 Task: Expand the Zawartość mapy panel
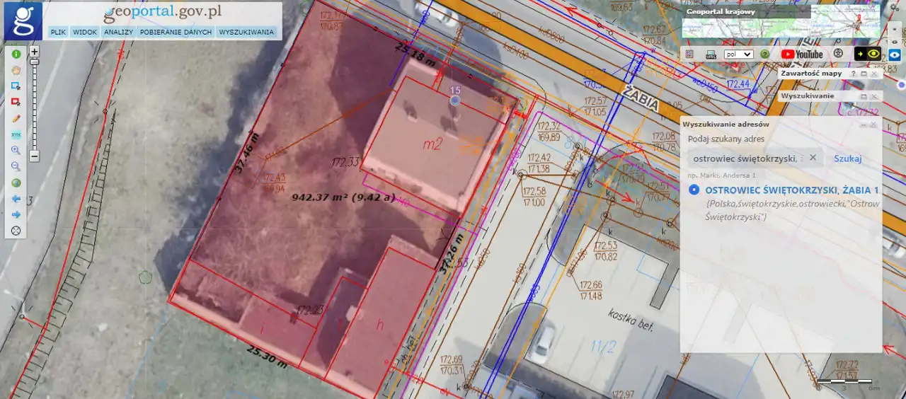[864, 74]
